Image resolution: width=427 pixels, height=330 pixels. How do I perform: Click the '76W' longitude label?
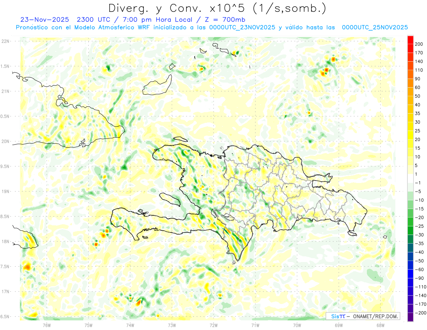47,325
